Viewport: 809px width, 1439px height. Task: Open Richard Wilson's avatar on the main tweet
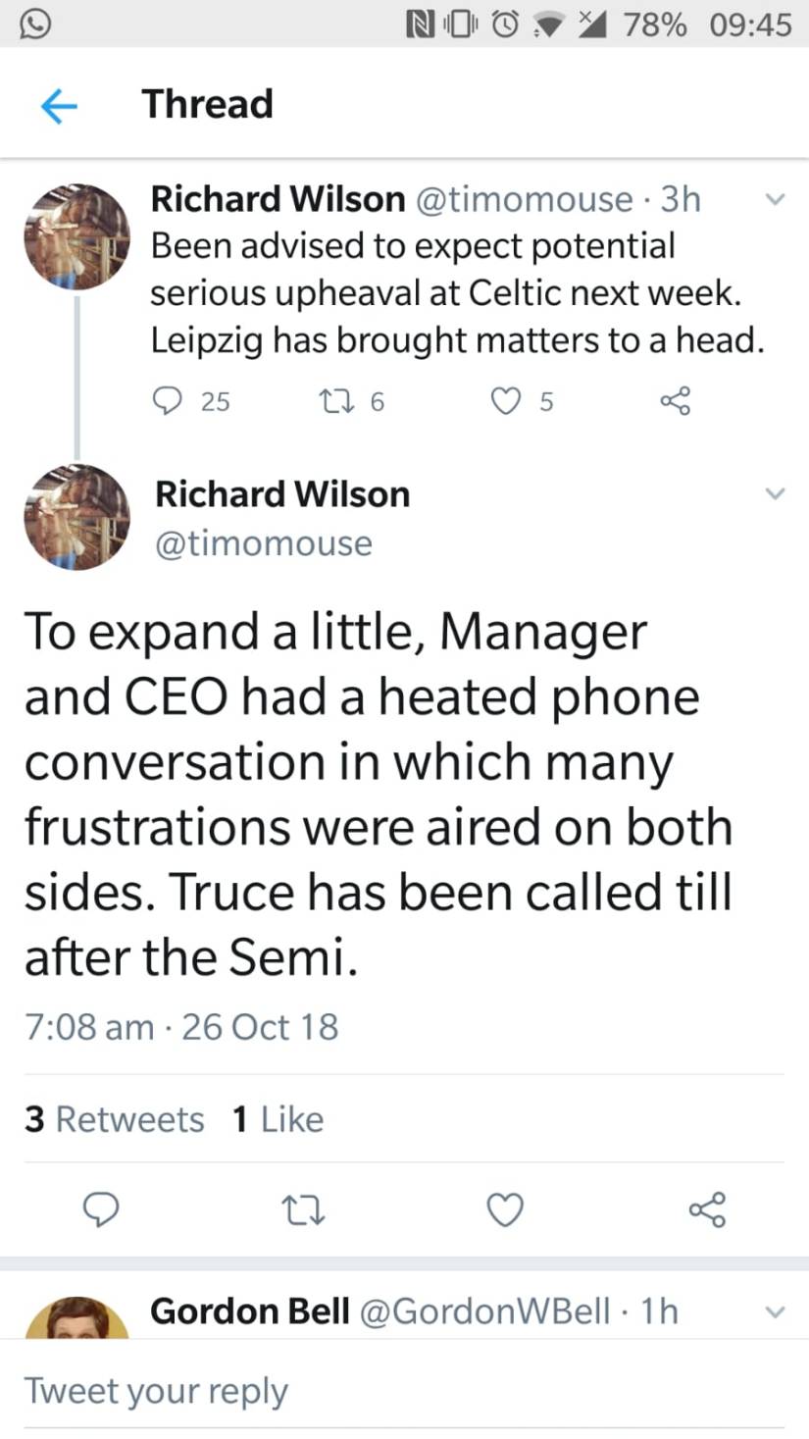point(76,516)
